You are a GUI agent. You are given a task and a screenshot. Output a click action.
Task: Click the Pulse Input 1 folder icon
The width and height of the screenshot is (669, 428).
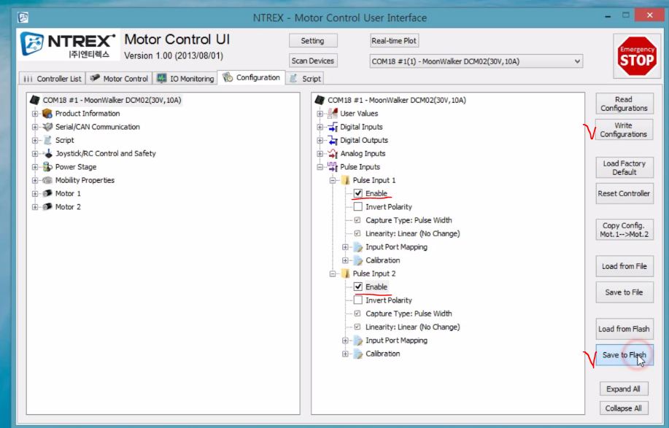[x=345, y=180]
